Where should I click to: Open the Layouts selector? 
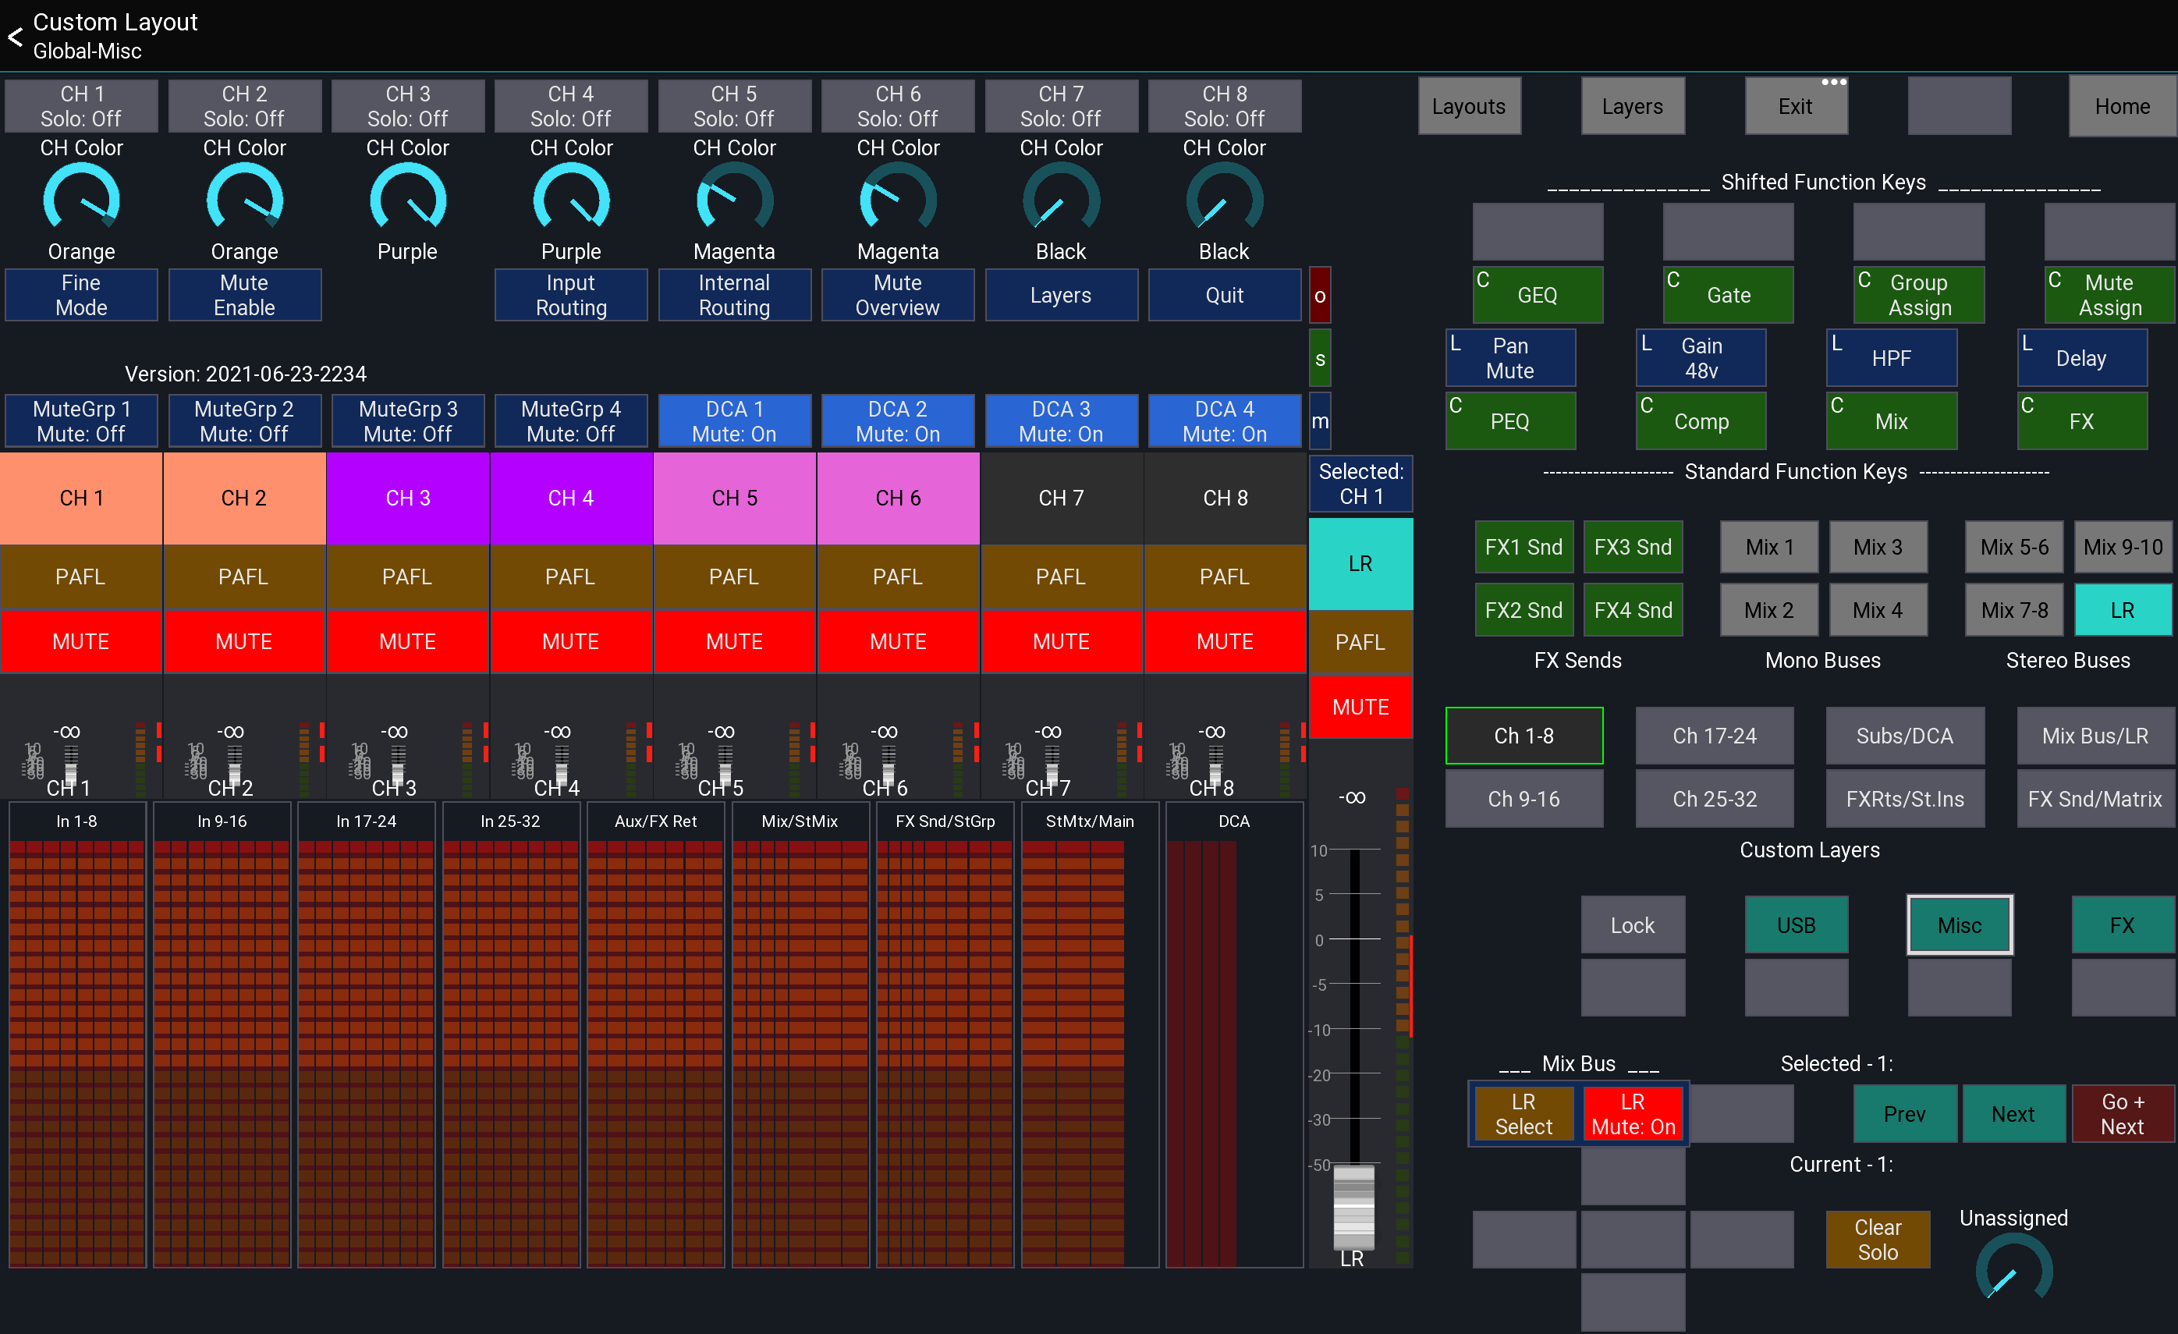(x=1469, y=105)
